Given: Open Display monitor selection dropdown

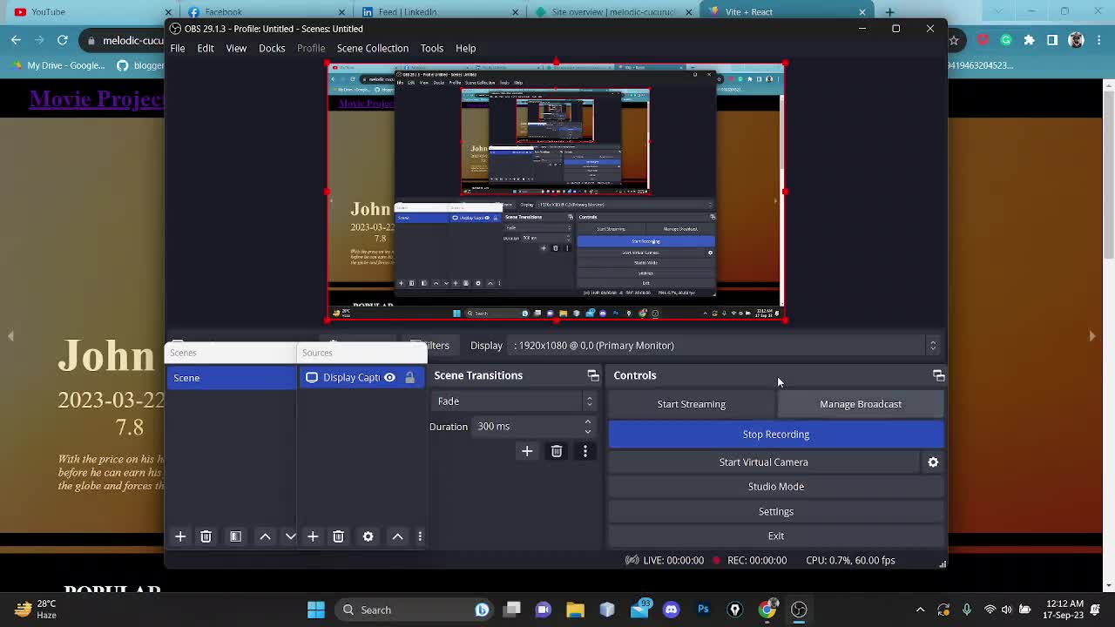Looking at the screenshot, I should (725, 346).
